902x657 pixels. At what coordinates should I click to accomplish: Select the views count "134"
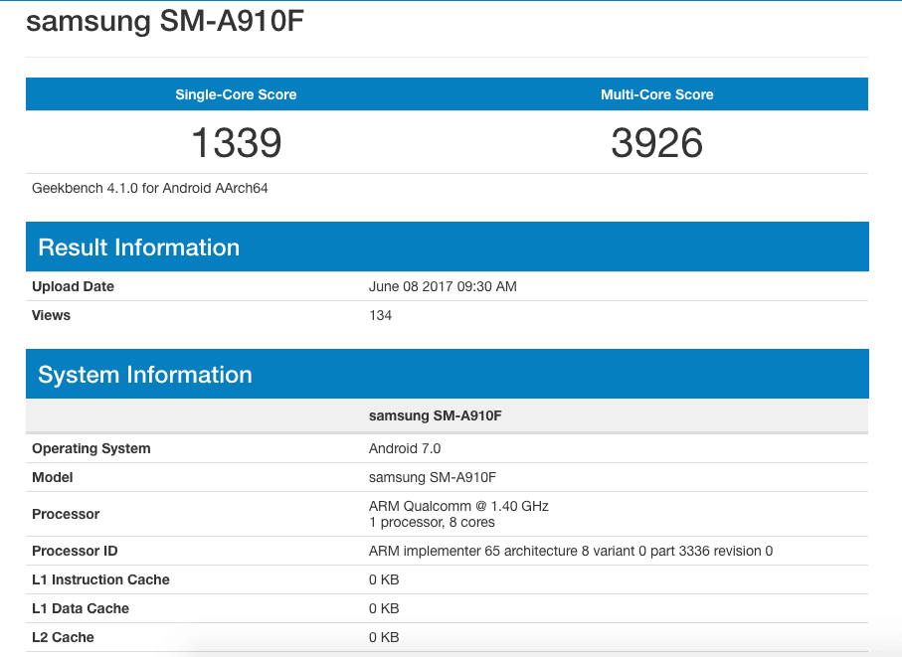coord(380,315)
